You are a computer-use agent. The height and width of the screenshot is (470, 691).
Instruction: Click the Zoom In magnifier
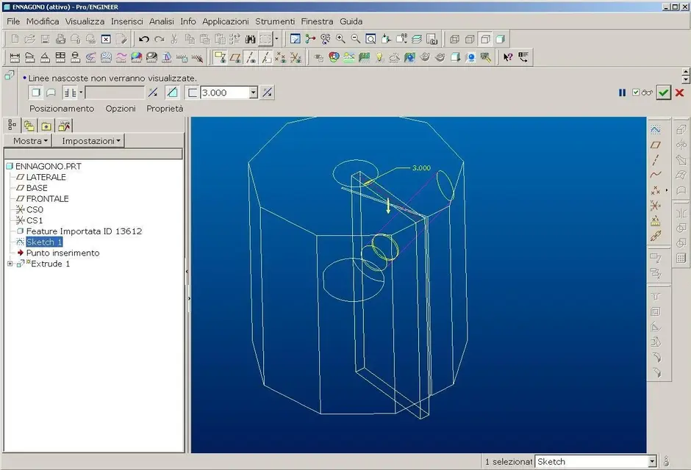340,39
